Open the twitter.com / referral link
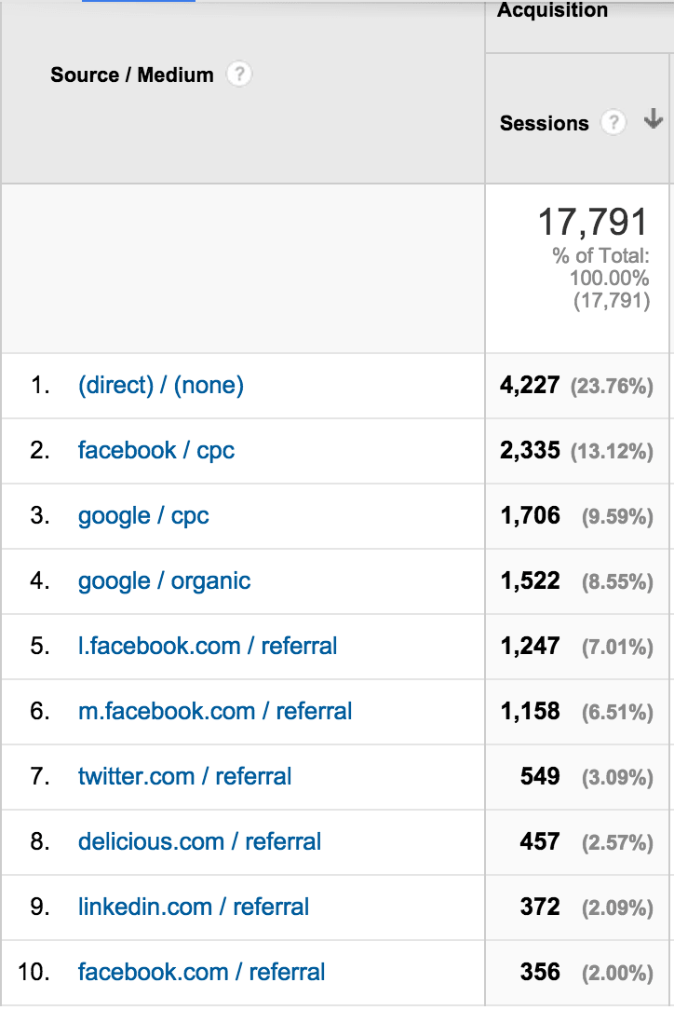Viewport: 674px width, 1010px height. 184,776
